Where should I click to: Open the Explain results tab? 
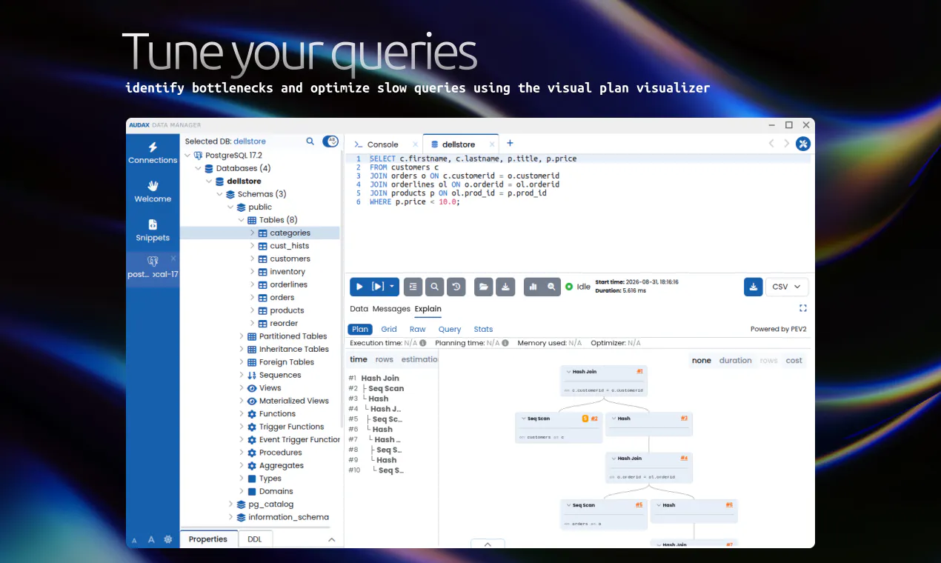[x=428, y=309]
